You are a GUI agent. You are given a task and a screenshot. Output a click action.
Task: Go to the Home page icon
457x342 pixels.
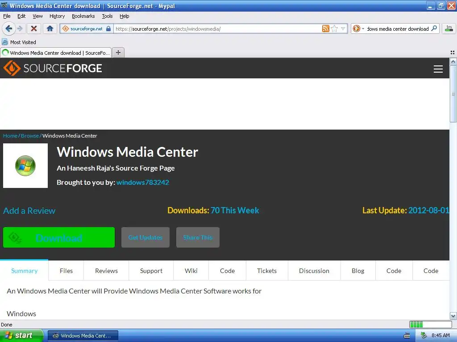50,28
